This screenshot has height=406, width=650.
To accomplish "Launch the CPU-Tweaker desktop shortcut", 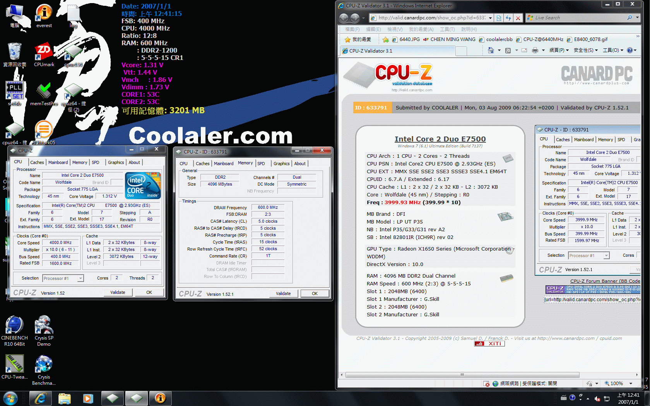I will (14, 367).
